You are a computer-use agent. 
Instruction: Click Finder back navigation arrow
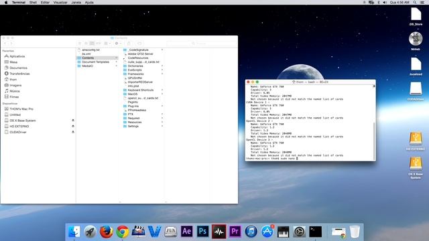pyautogui.click(x=5, y=44)
